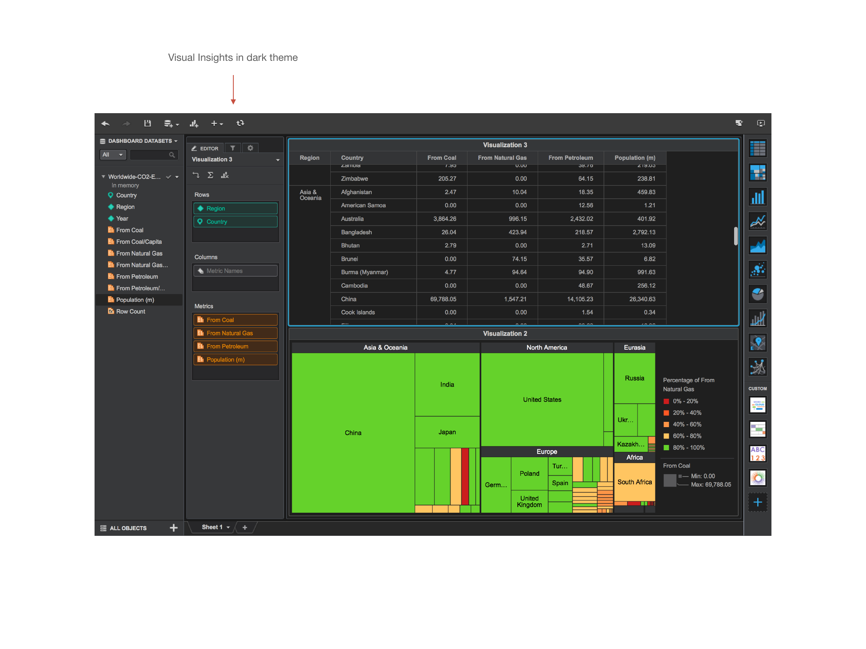Viewport: 866px width, 649px height.
Task: Select the Country attribute in datasets
Action: (126, 195)
